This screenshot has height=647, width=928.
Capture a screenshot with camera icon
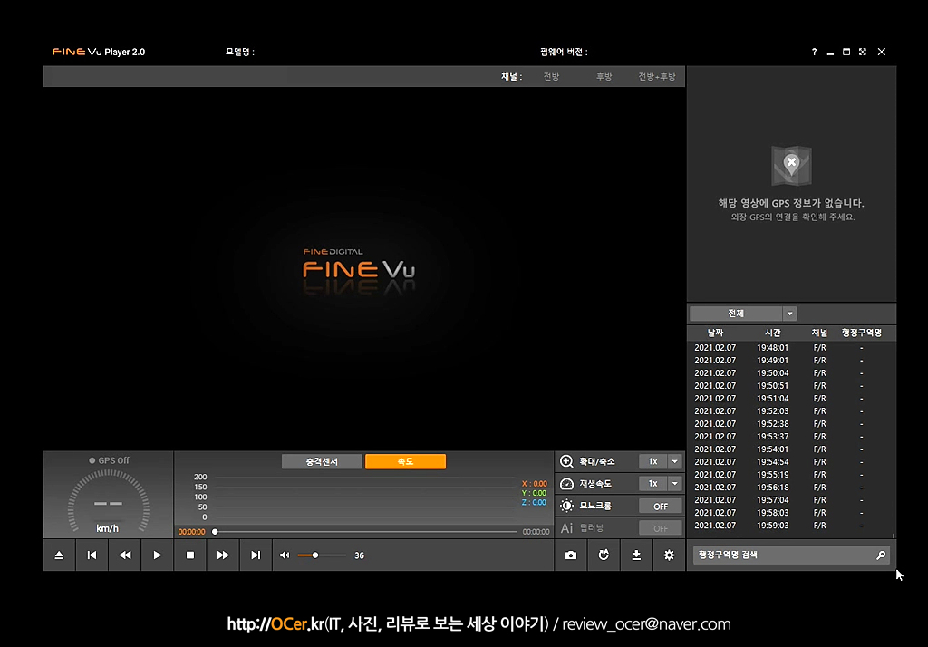(x=571, y=555)
